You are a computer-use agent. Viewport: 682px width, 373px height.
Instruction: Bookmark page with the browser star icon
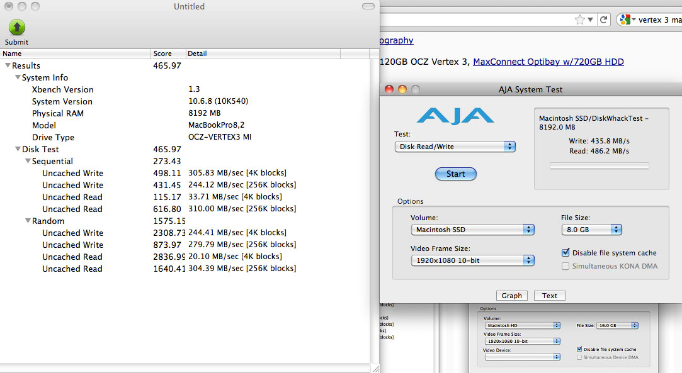579,19
